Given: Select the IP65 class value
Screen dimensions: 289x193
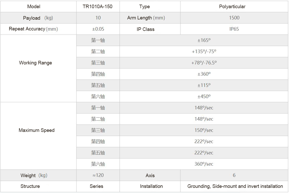Looking at the screenshot, I should [234, 29].
